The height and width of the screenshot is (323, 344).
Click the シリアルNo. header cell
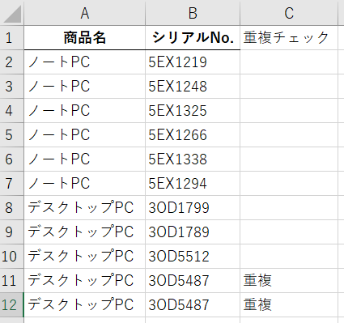(193, 38)
